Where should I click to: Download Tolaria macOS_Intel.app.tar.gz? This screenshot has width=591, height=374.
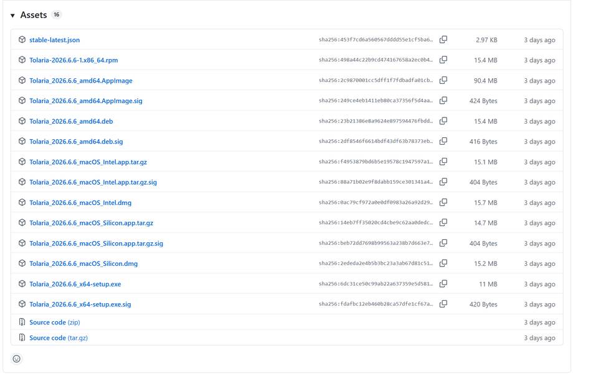pos(88,162)
